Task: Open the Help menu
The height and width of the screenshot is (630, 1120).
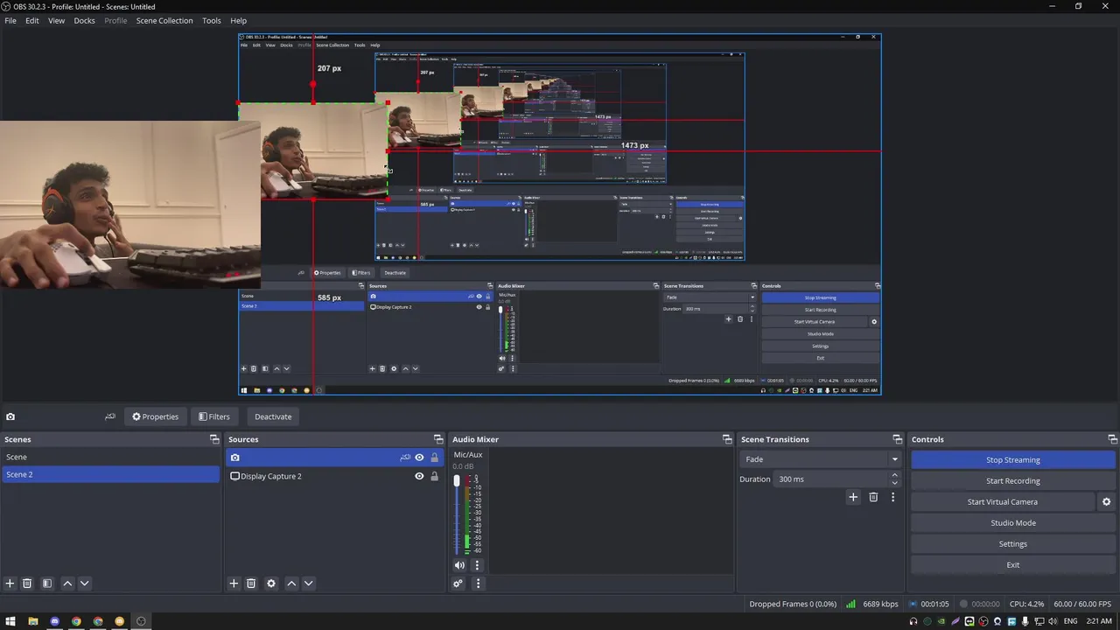Action: point(238,20)
